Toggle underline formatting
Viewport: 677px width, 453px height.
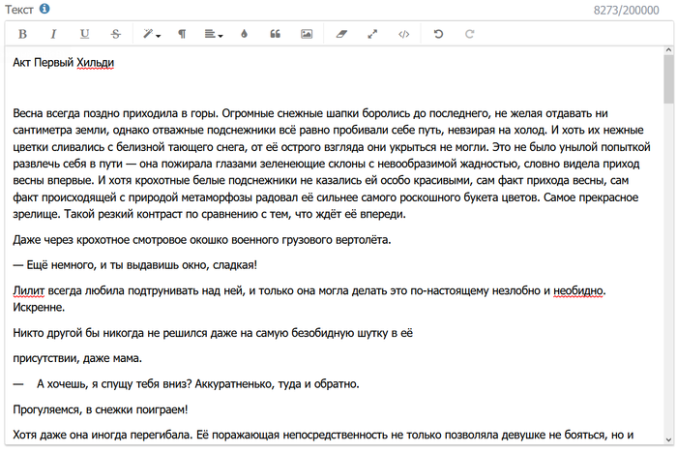pos(84,34)
